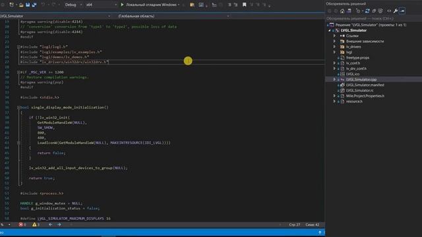
Task: Select LVGL.Simulator.rc file
Action: 359,91
